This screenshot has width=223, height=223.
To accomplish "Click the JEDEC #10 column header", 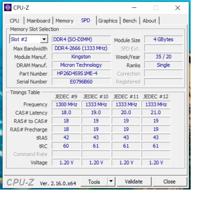I will [x=96, y=97].
